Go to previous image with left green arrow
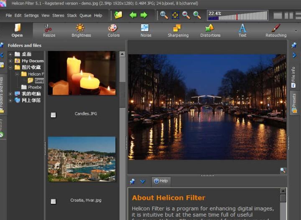This screenshot has width=301, height=220. pos(133,15)
